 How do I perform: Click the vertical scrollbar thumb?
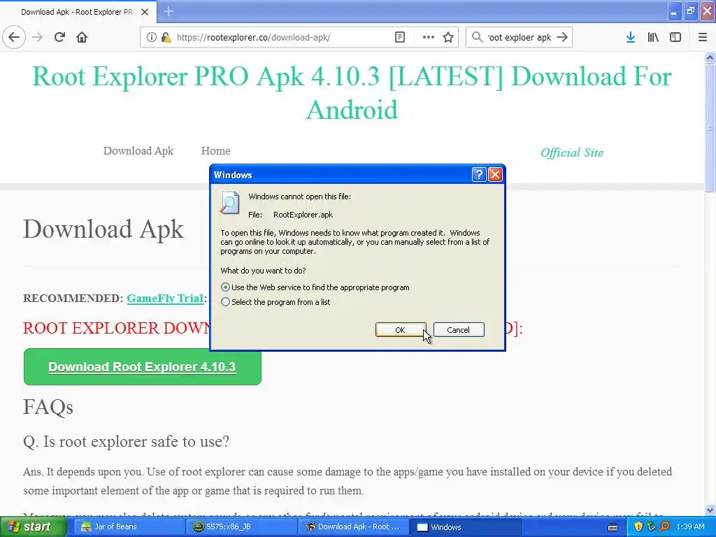point(710,128)
